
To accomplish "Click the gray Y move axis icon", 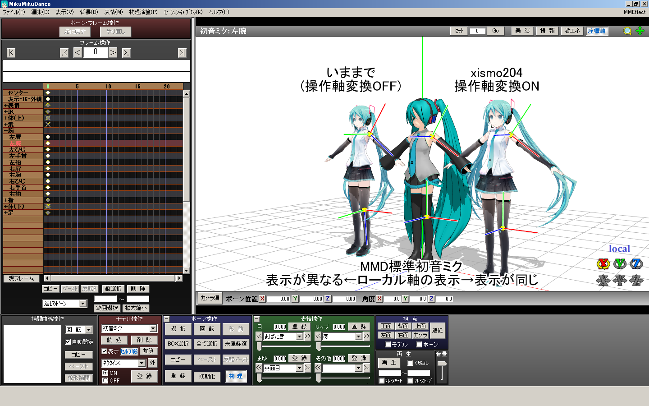I will click(x=620, y=281).
